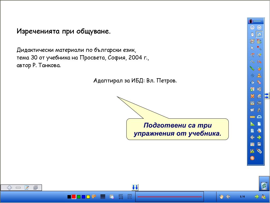Open the page list view icon
Screen dimensions: 270x203
[x=259, y=35]
